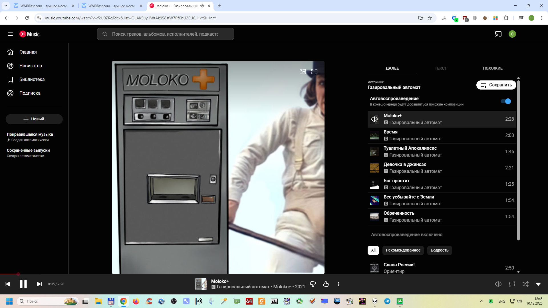This screenshot has height=308, width=548.
Task: Select the Рекомендованное filter chip
Action: [x=403, y=250]
